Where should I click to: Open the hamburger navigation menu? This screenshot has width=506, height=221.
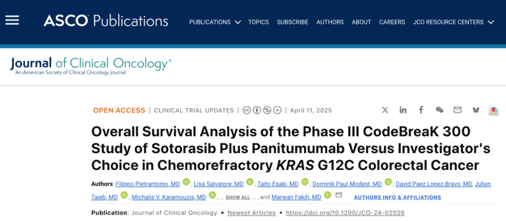pyautogui.click(x=12, y=21)
